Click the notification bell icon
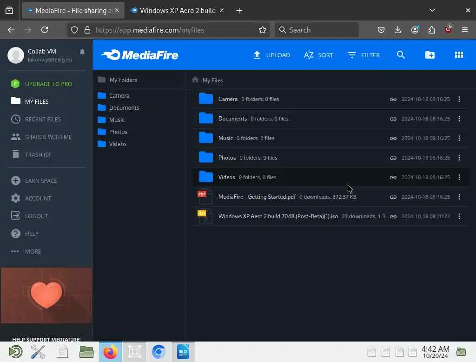476x362 pixels. point(82,52)
